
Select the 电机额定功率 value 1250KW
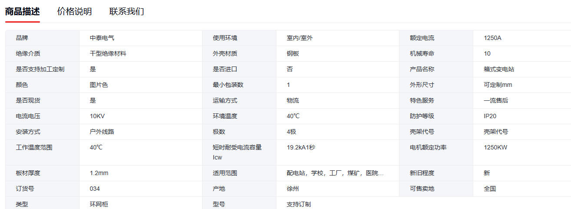[495, 147]
